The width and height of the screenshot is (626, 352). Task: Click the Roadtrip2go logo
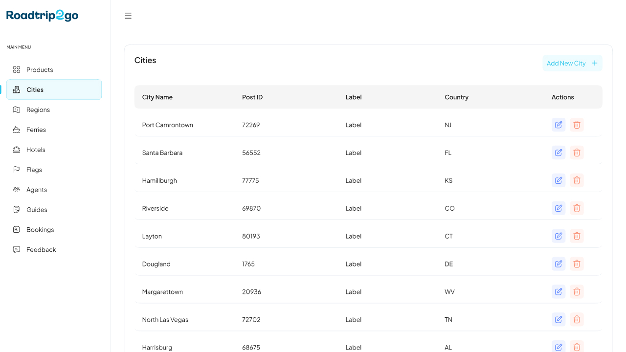click(x=43, y=15)
